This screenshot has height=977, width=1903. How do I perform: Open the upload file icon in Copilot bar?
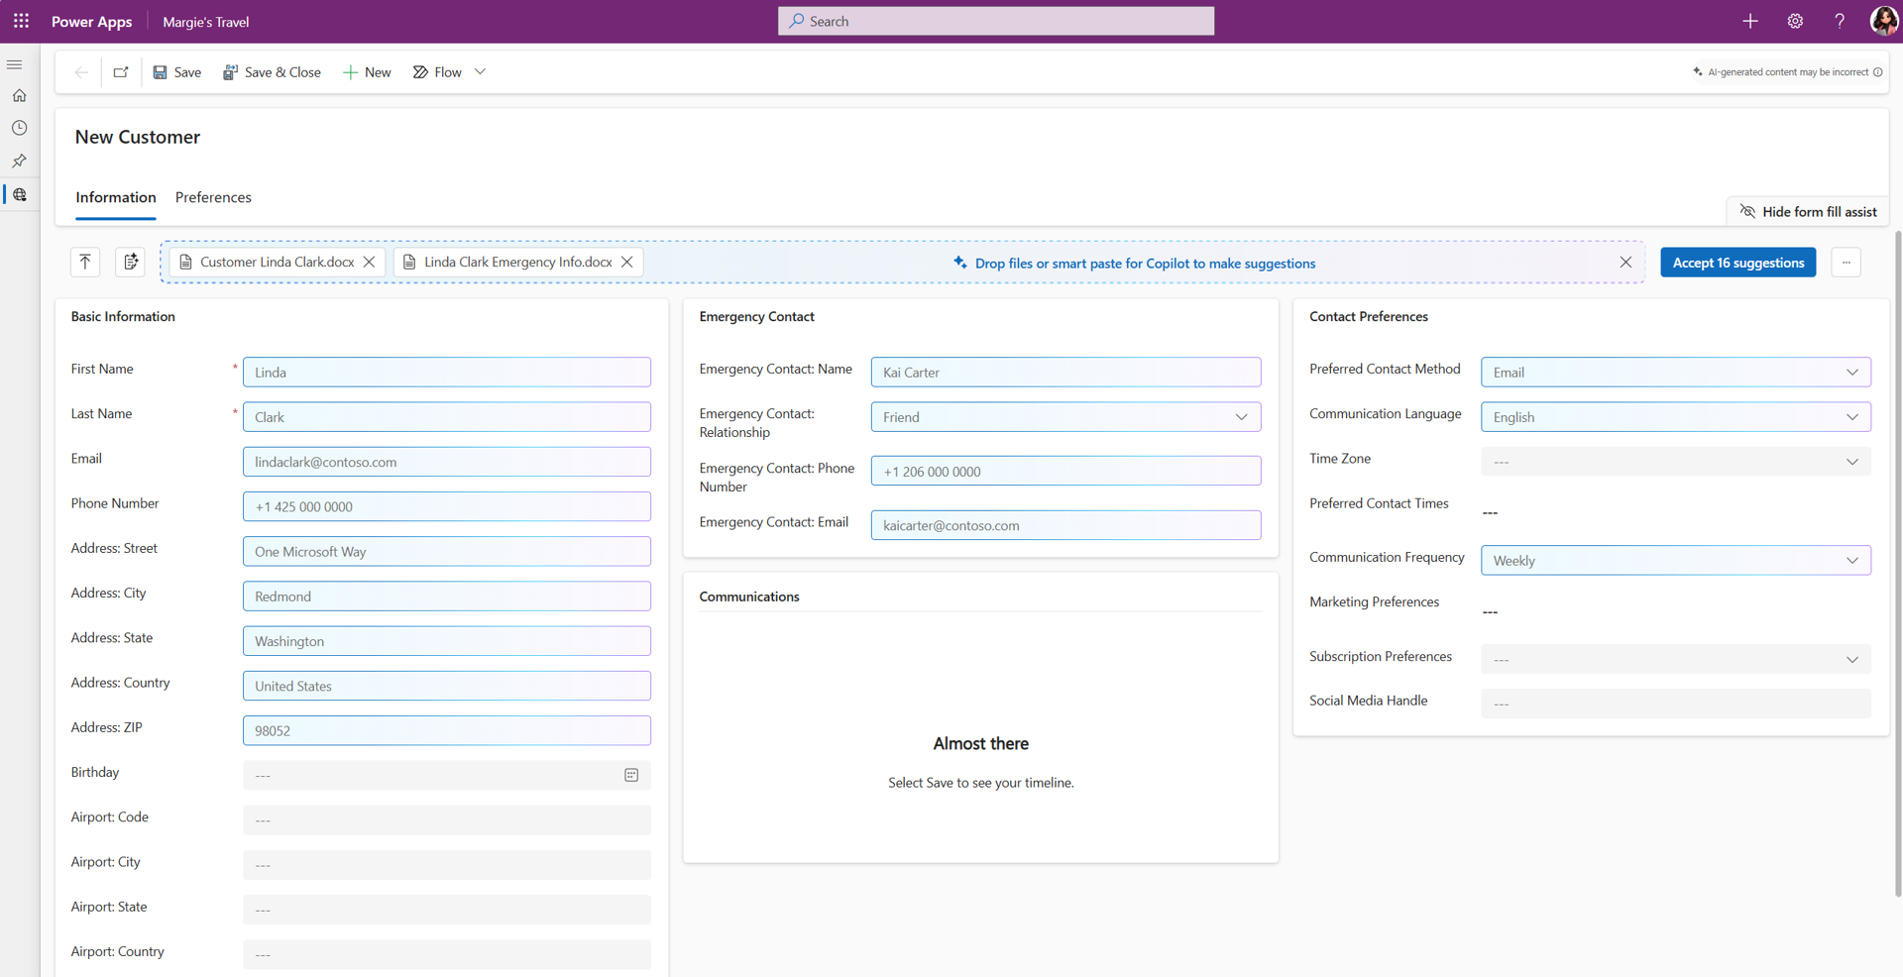click(84, 262)
